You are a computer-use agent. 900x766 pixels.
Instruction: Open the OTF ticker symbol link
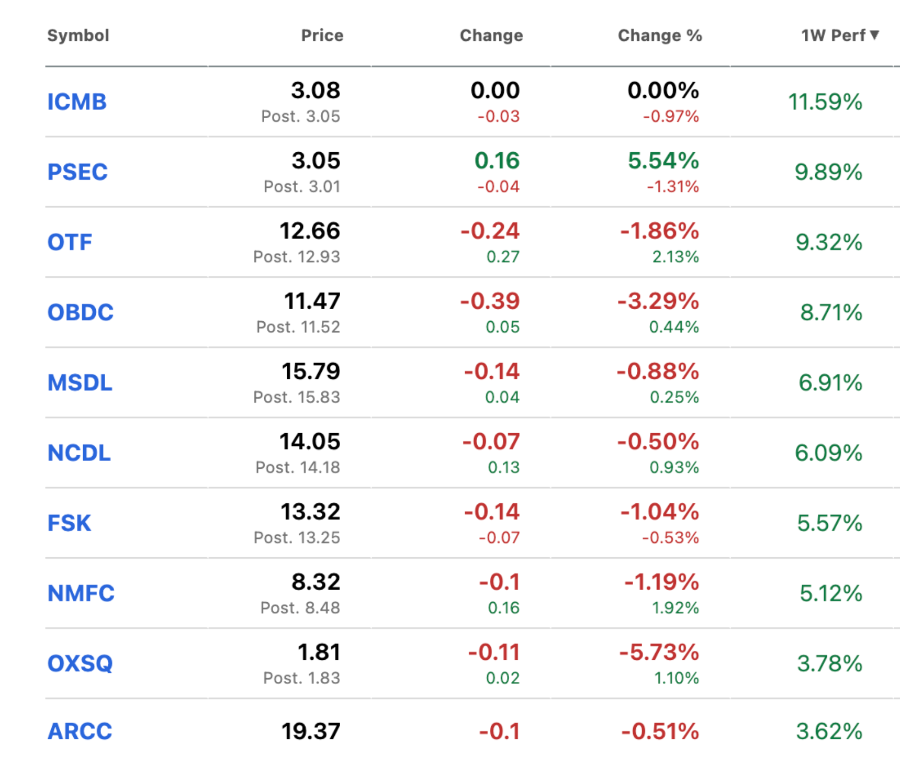[x=70, y=242]
